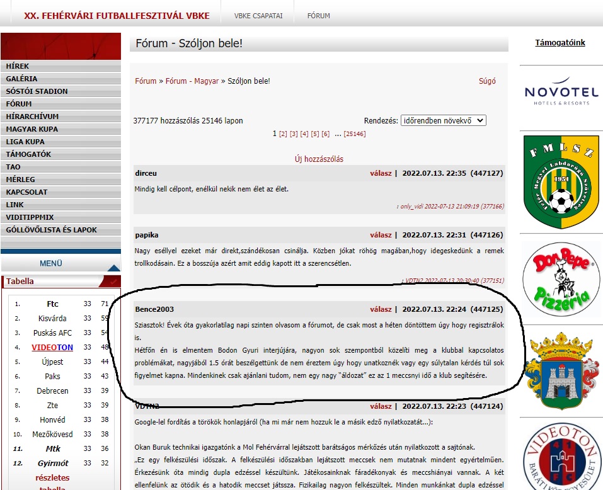Open the Rendezés sort order dropdown

click(x=443, y=120)
